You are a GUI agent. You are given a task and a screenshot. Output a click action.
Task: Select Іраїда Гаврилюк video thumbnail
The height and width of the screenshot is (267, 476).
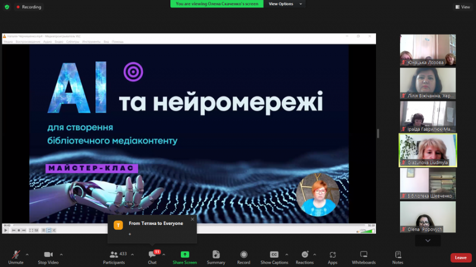[x=428, y=117]
